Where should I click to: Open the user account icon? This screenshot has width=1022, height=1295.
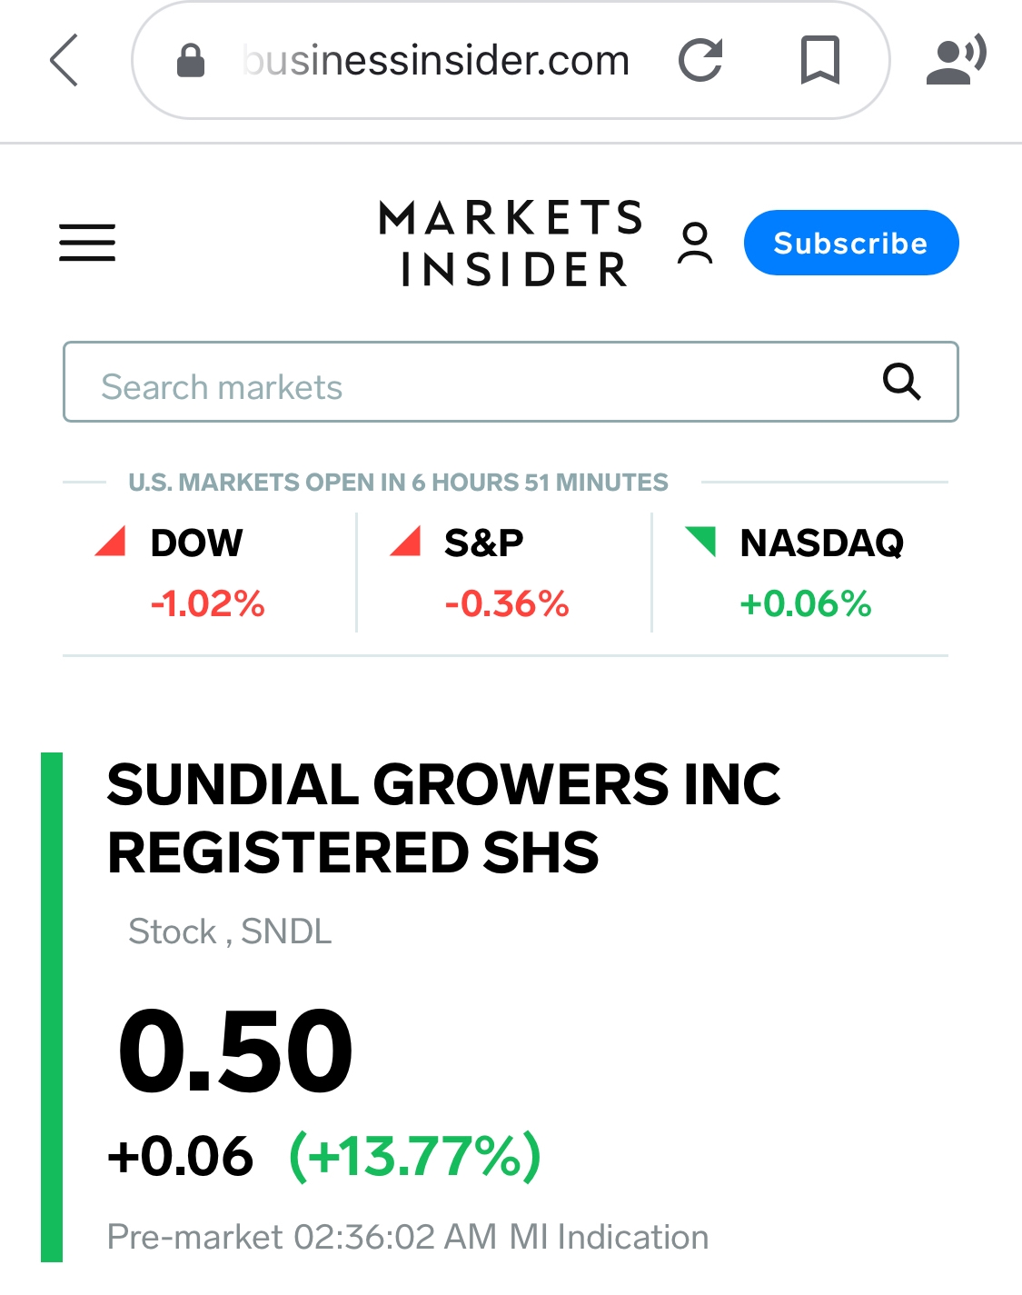695,244
